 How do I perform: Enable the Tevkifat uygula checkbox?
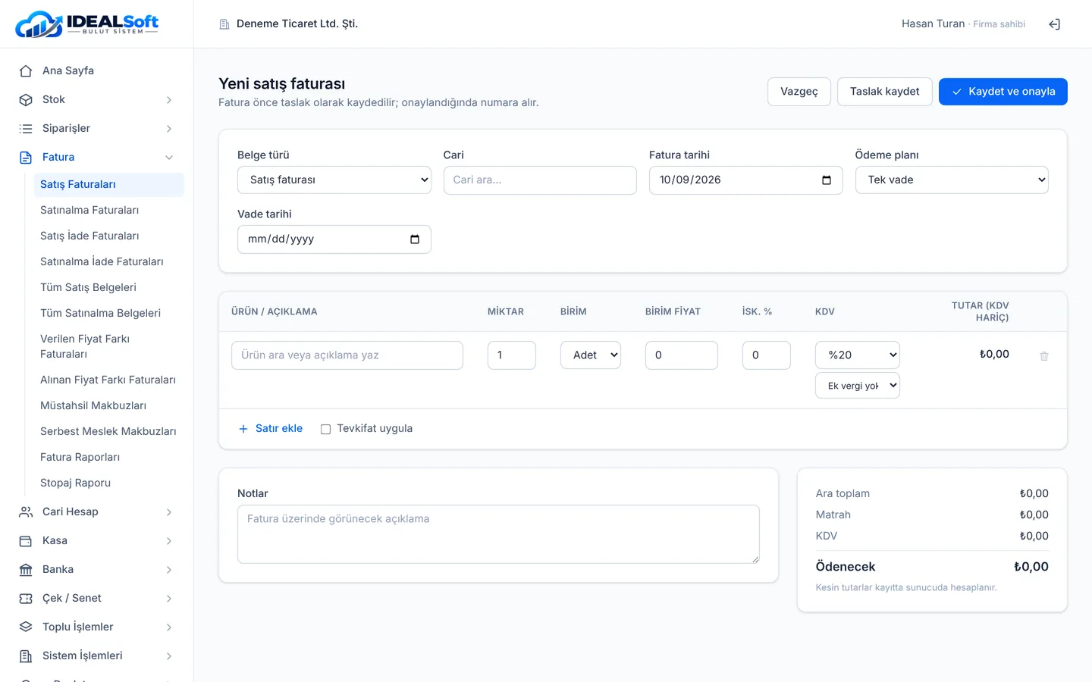click(x=326, y=429)
